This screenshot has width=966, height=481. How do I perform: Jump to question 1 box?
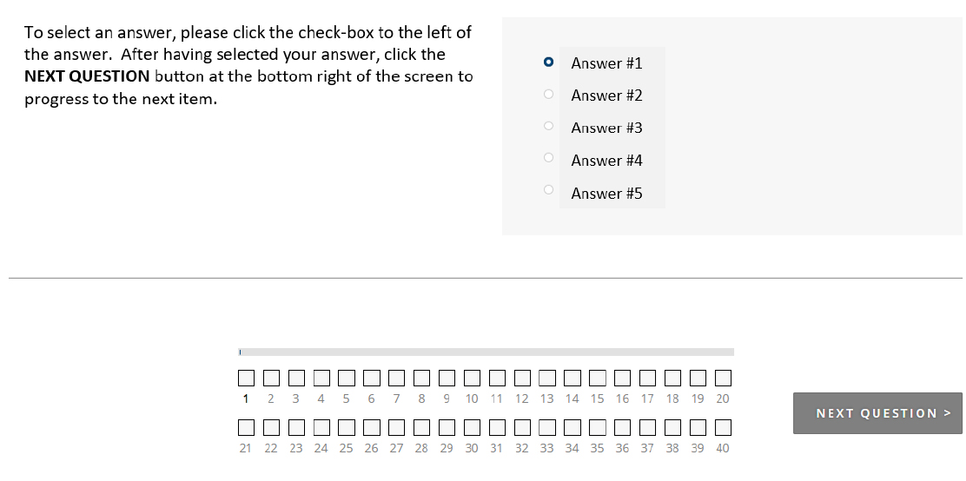pos(247,378)
